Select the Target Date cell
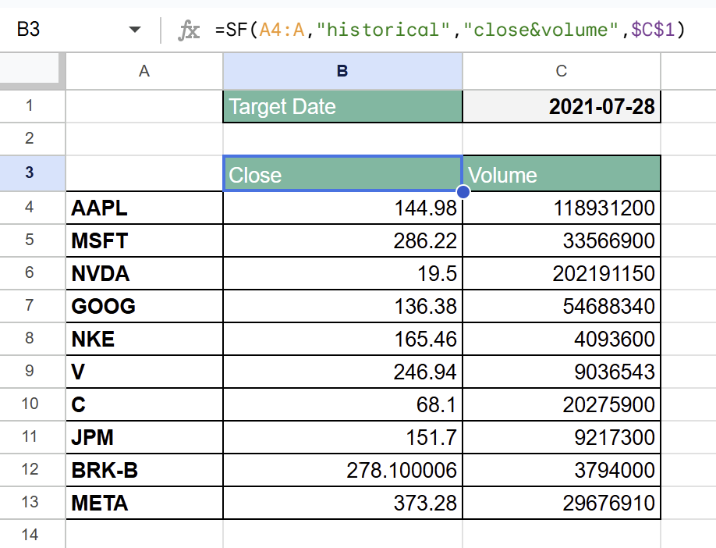Image resolution: width=716 pixels, height=548 pixels. pos(342,106)
